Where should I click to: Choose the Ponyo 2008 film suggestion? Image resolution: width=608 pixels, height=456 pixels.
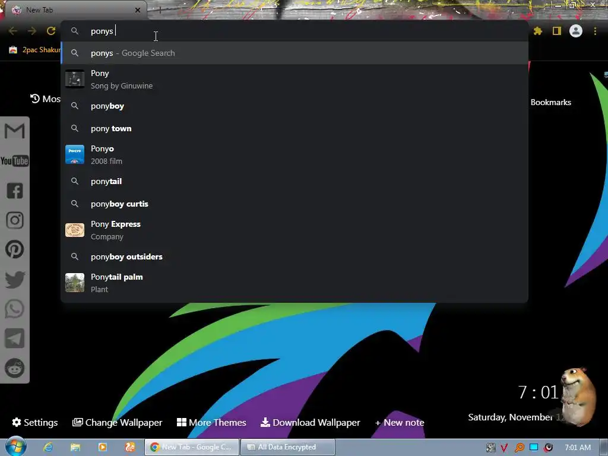click(294, 155)
